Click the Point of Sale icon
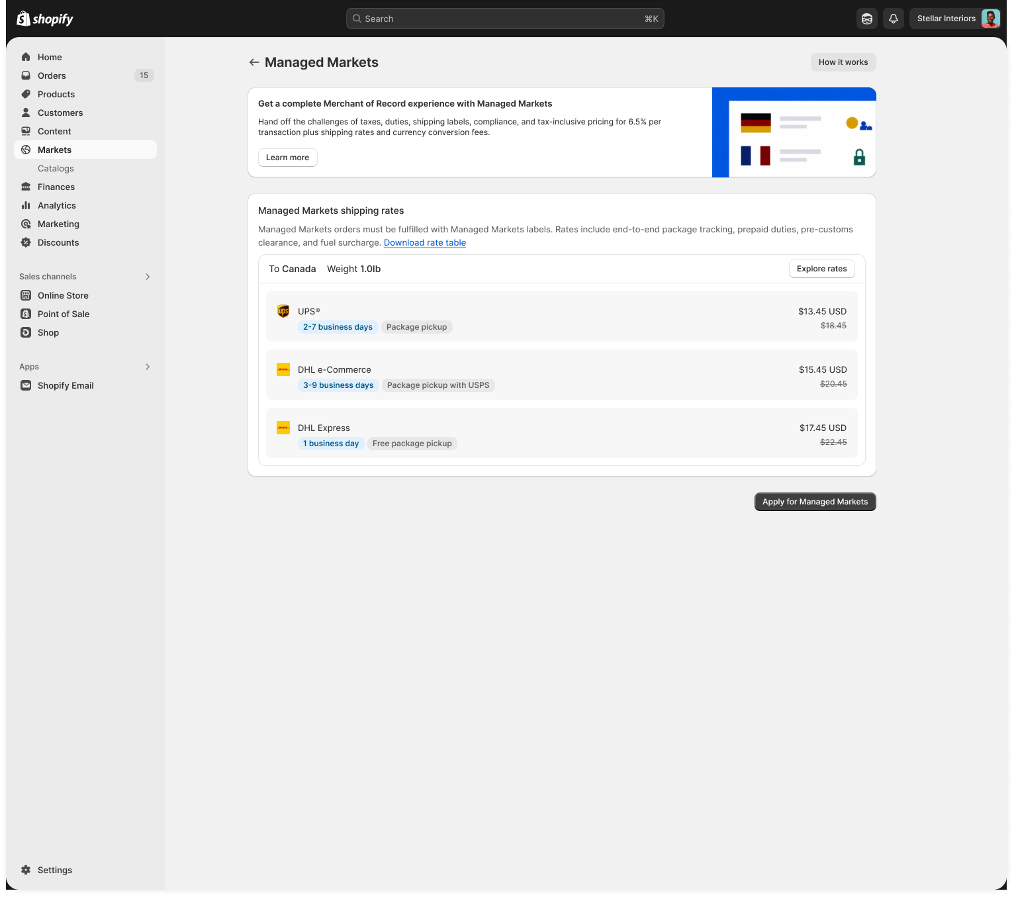Viewport: 1014px width, 897px height. coord(26,314)
